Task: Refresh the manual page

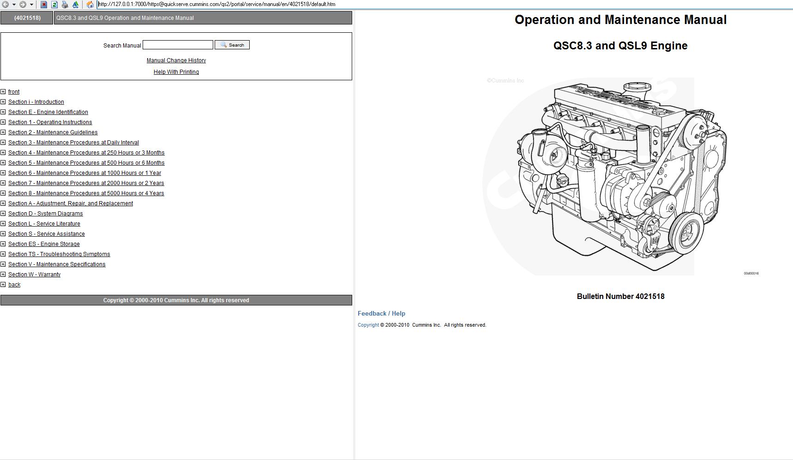Action: click(54, 4)
